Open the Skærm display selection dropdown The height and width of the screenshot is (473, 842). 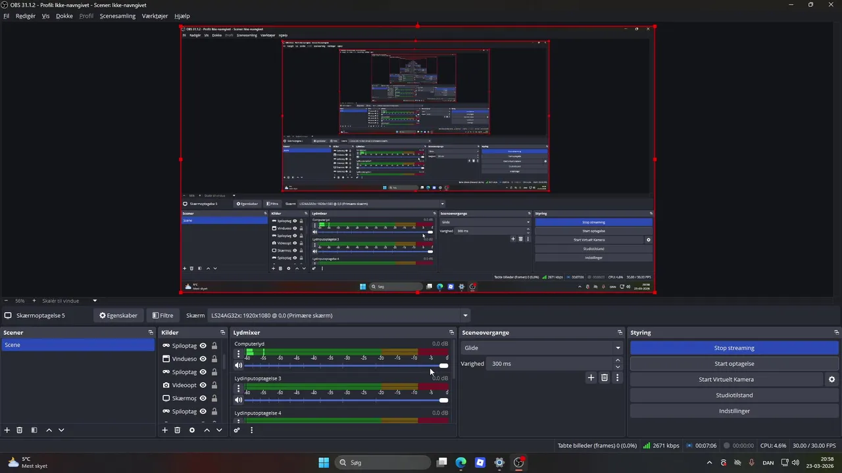(339, 315)
